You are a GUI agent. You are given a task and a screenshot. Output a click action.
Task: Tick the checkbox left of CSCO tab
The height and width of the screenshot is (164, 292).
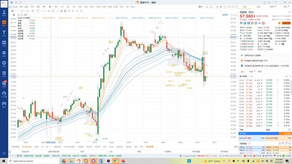pyautogui.click(x=10, y=7)
